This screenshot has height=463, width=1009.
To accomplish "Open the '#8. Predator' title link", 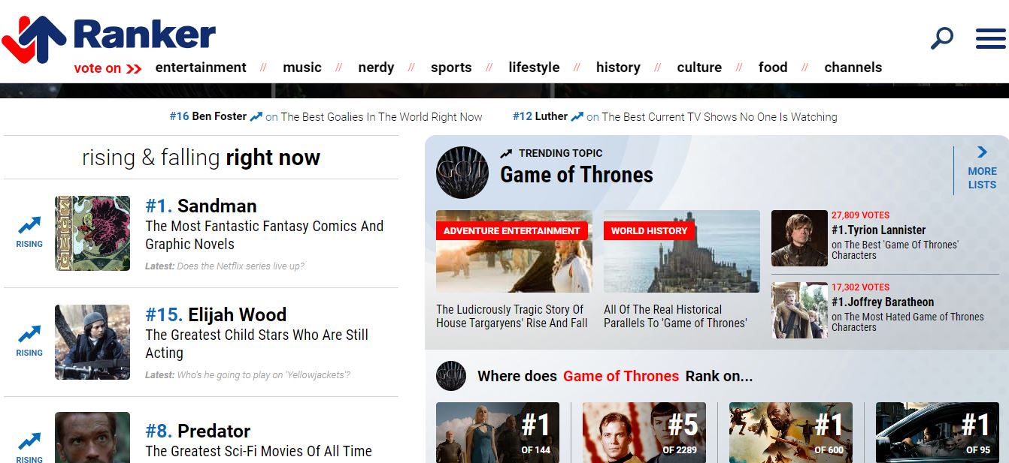I will tap(198, 431).
